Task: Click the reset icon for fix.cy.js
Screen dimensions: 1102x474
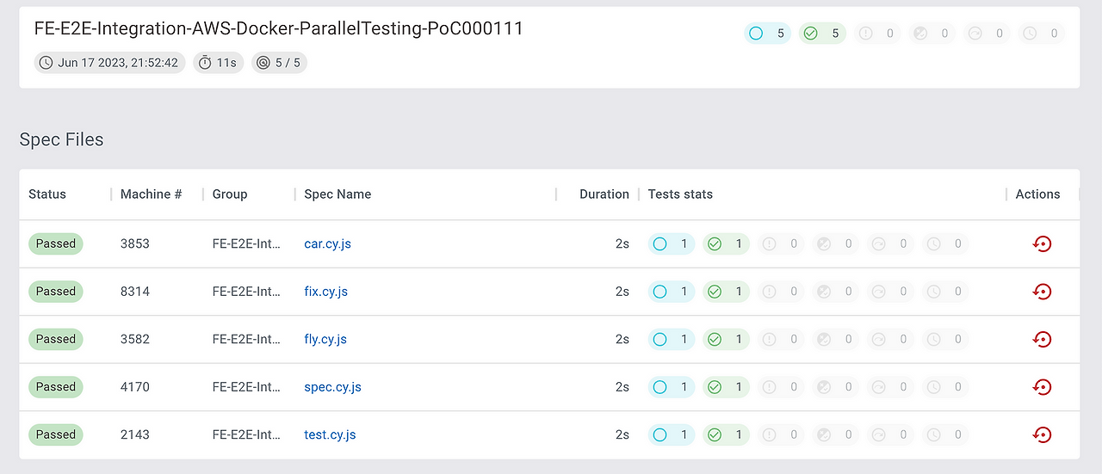Action: pyautogui.click(x=1042, y=292)
